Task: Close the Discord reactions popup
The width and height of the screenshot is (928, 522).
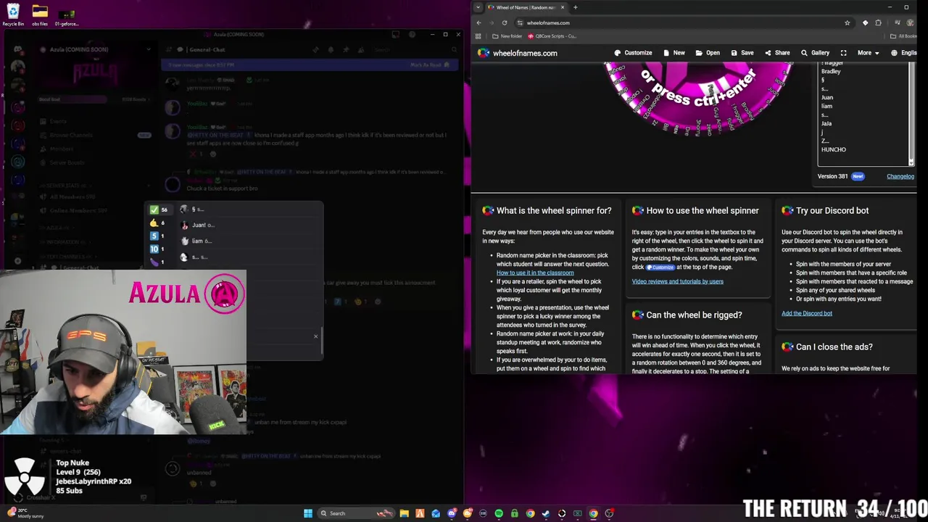Action: pos(315,336)
